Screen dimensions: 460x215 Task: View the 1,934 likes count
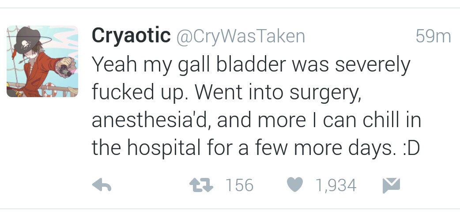tap(336, 185)
